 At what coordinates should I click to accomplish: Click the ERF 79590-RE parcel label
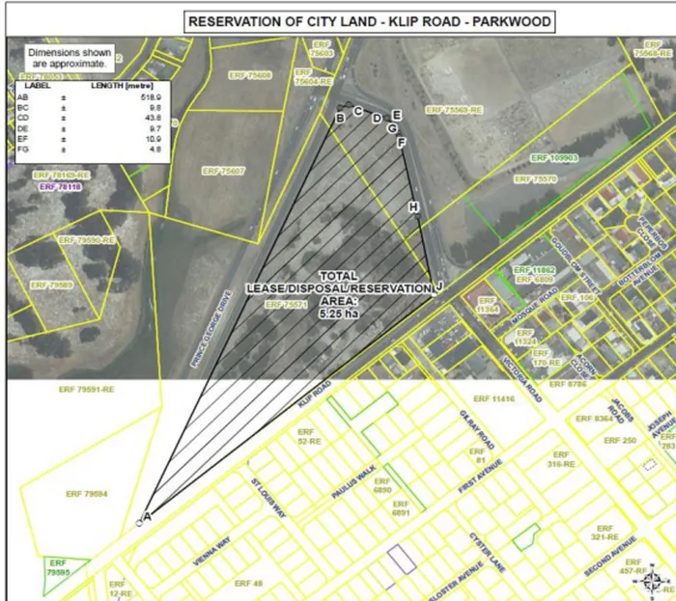[x=87, y=240]
